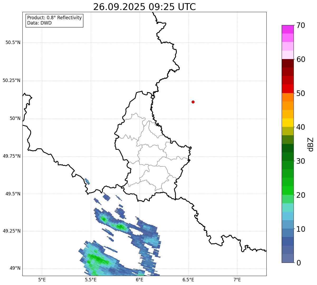The width and height of the screenshot is (317, 285).
Task: Click the 5°E longitude label
Action: tap(42, 279)
